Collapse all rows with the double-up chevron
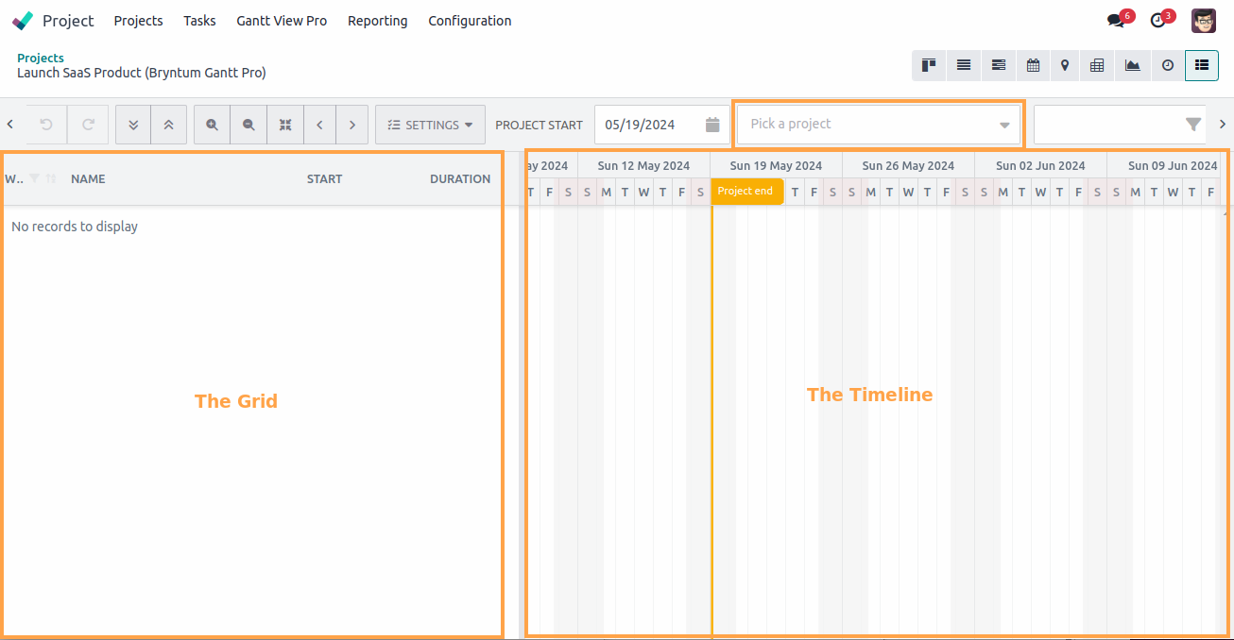Viewport: 1234px width, 640px height. (170, 124)
